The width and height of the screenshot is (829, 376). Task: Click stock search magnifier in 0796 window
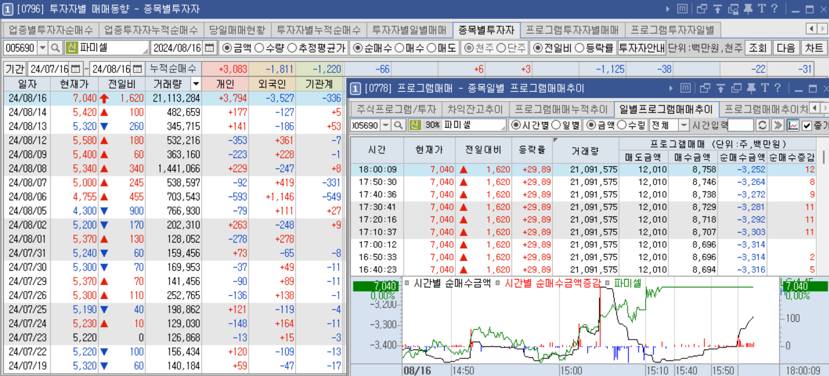coord(55,48)
